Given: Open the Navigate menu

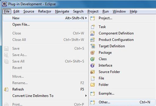Looking at the screenshot, I should pos(62,11).
